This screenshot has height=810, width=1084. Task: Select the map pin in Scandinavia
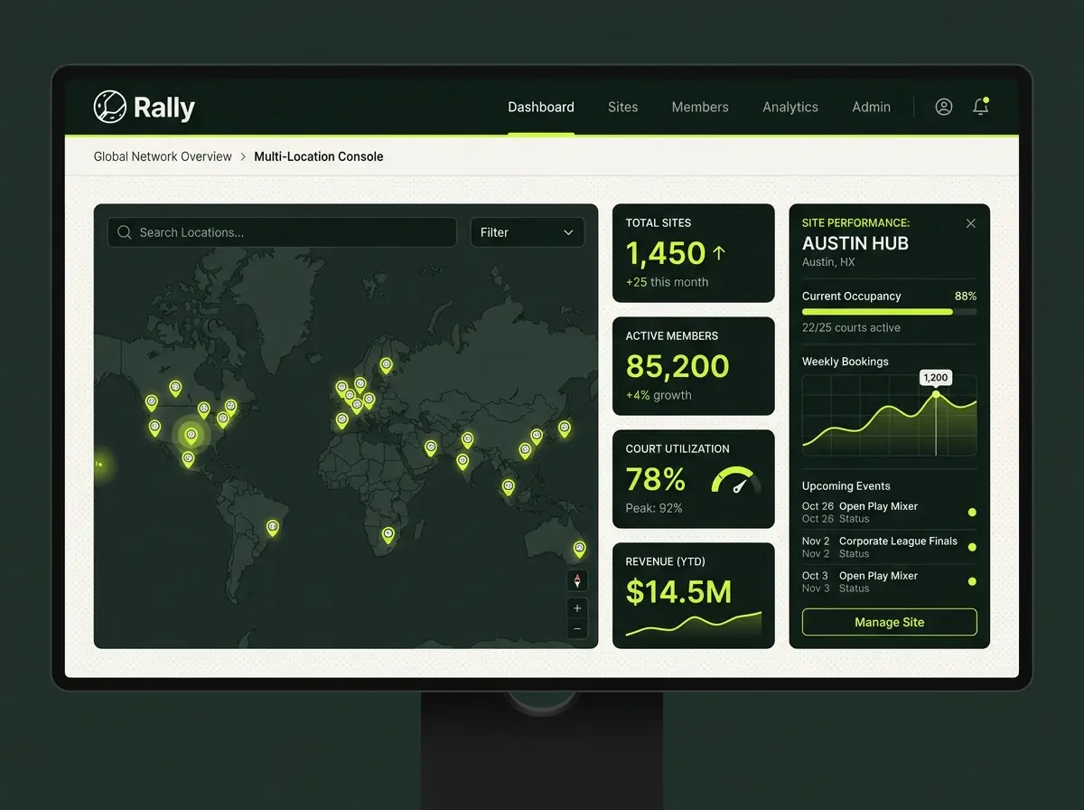coord(387,366)
